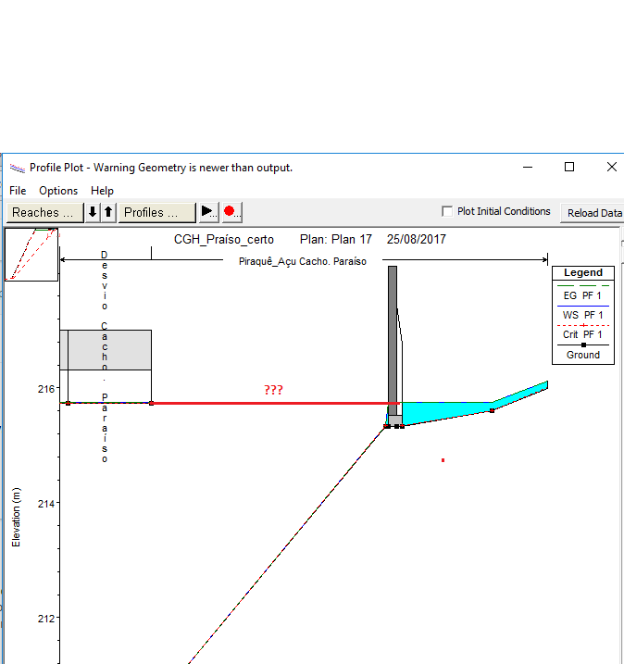Click the EG PF 1 legend entry
Screen dimensions: 624x664
(583, 295)
